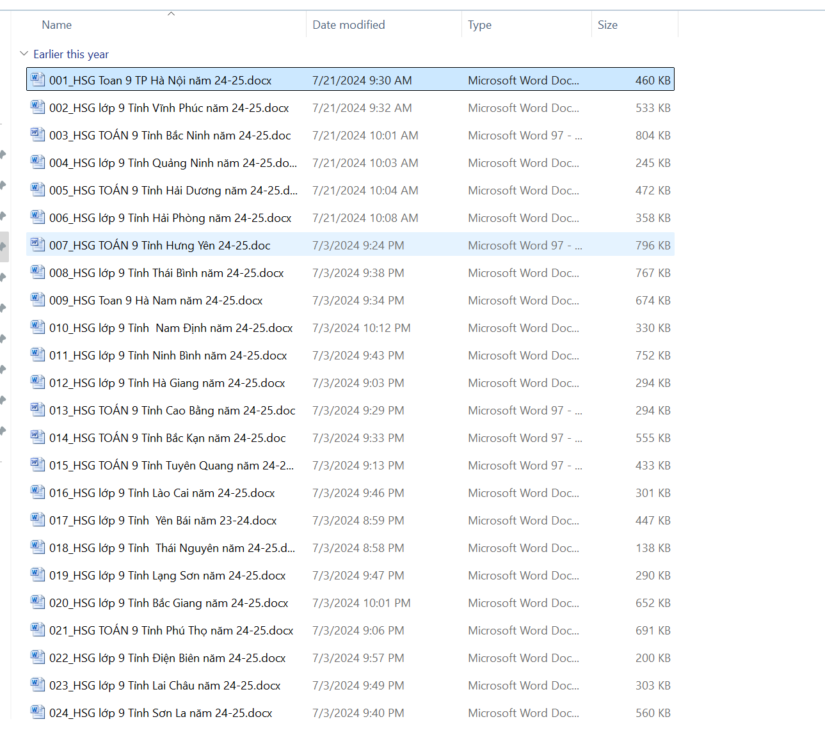This screenshot has width=825, height=733.
Task: Select file name 001_HSG Toan 9 TP Hà Nội năm 24-25.docx
Action: [161, 81]
